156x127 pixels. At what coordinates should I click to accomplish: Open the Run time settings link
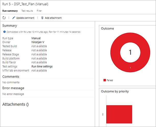[42, 67]
